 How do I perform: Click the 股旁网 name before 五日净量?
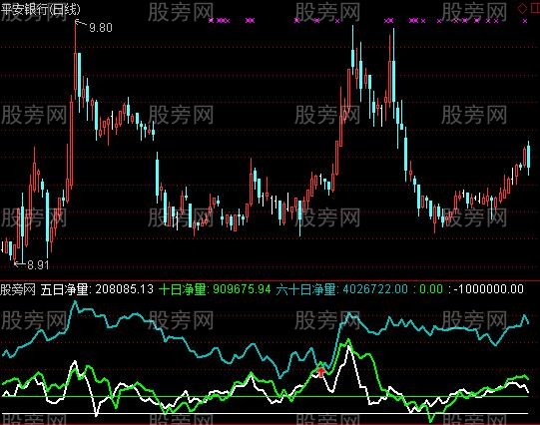(18, 289)
